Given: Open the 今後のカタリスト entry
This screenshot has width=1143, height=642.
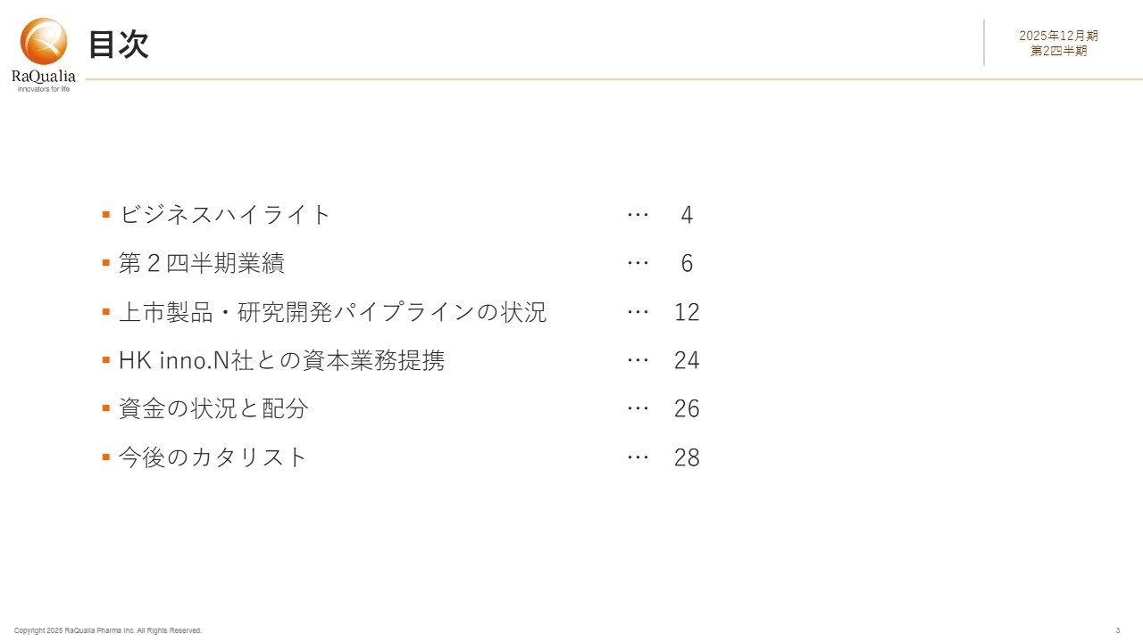Looking at the screenshot, I should click(x=213, y=457).
